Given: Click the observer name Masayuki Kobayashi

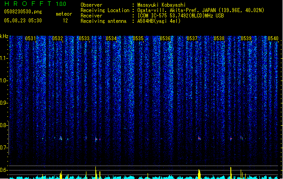Looking at the screenshot, I should (162, 5).
